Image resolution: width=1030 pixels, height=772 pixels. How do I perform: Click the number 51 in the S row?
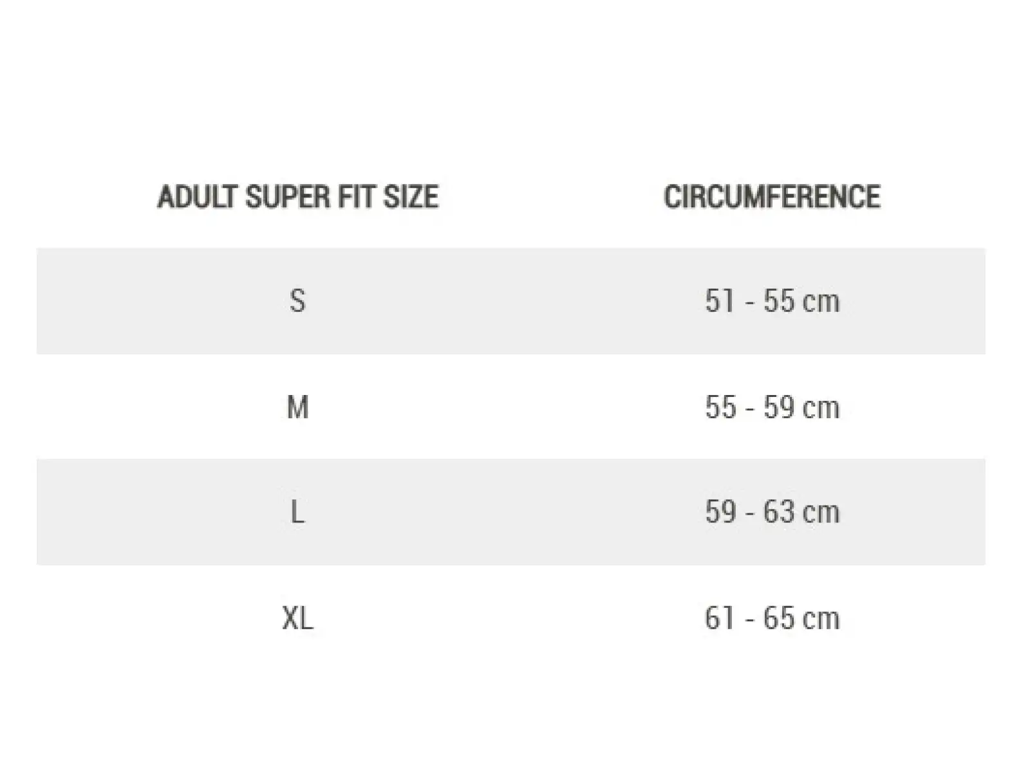[720, 300]
